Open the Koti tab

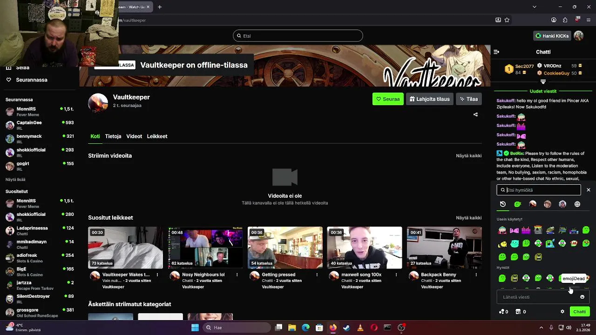coord(95,136)
